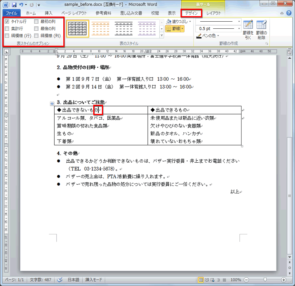295x286 pixels.
Task: Open the undo history dropdown arrow
Action: [26, 5]
